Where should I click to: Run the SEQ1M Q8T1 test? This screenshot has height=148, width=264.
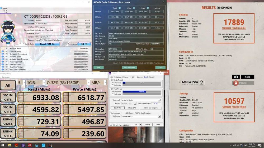coord(8,97)
